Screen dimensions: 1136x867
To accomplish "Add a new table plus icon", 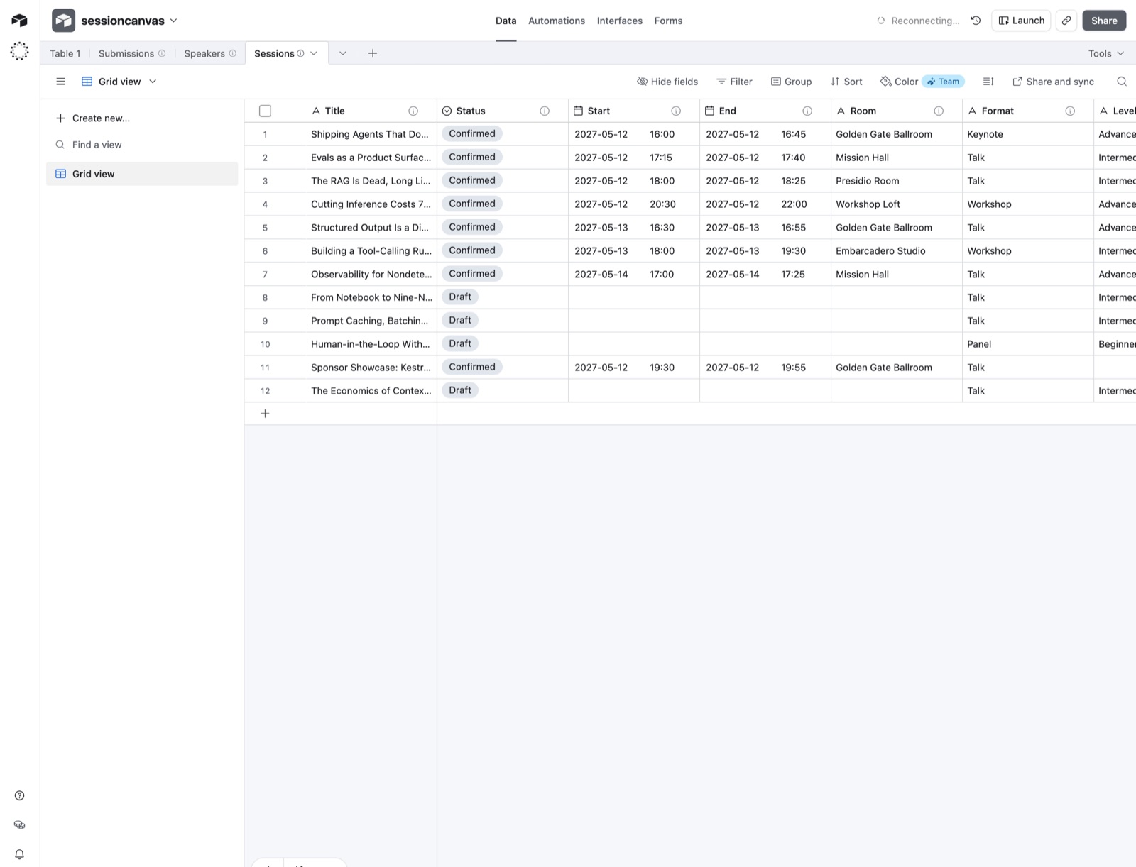I will click(373, 53).
